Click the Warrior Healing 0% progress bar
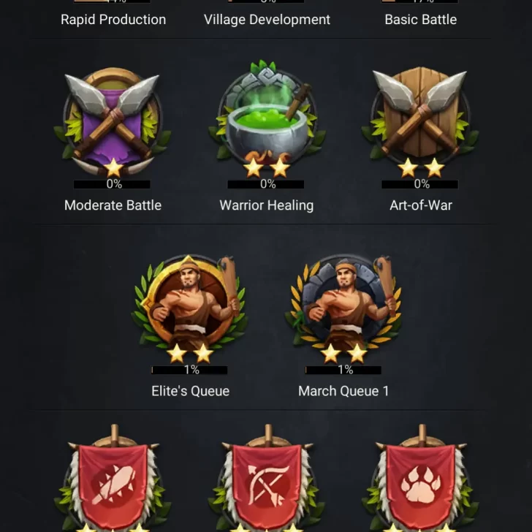The height and width of the screenshot is (532, 532). [266, 184]
